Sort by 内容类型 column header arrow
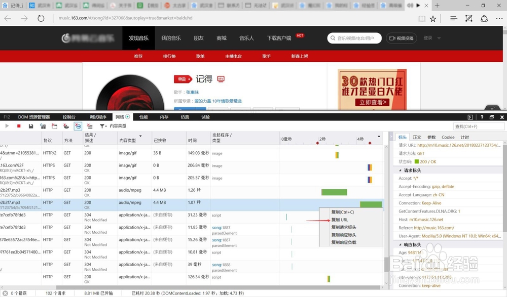Image resolution: width=507 pixels, height=297 pixels. click(140, 136)
